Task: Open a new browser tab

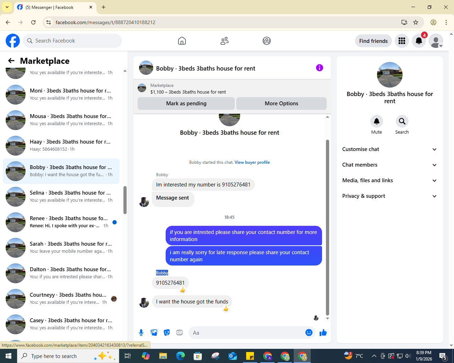Action: [x=104, y=7]
